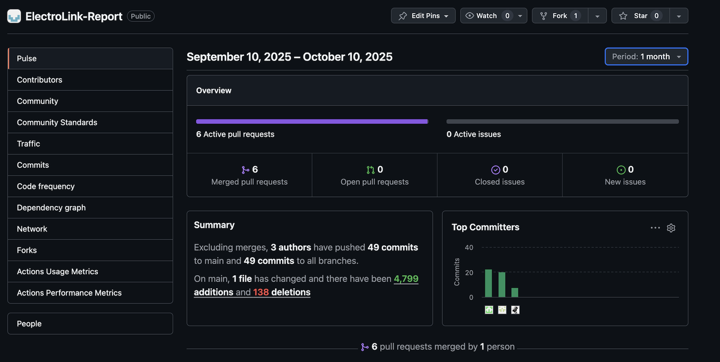Click the Merged pull requests icon
Image resolution: width=720 pixels, height=362 pixels.
pyautogui.click(x=245, y=170)
